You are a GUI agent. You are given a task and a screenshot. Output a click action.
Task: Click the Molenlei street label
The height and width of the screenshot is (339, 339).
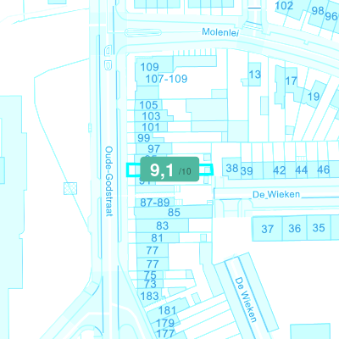220,32
